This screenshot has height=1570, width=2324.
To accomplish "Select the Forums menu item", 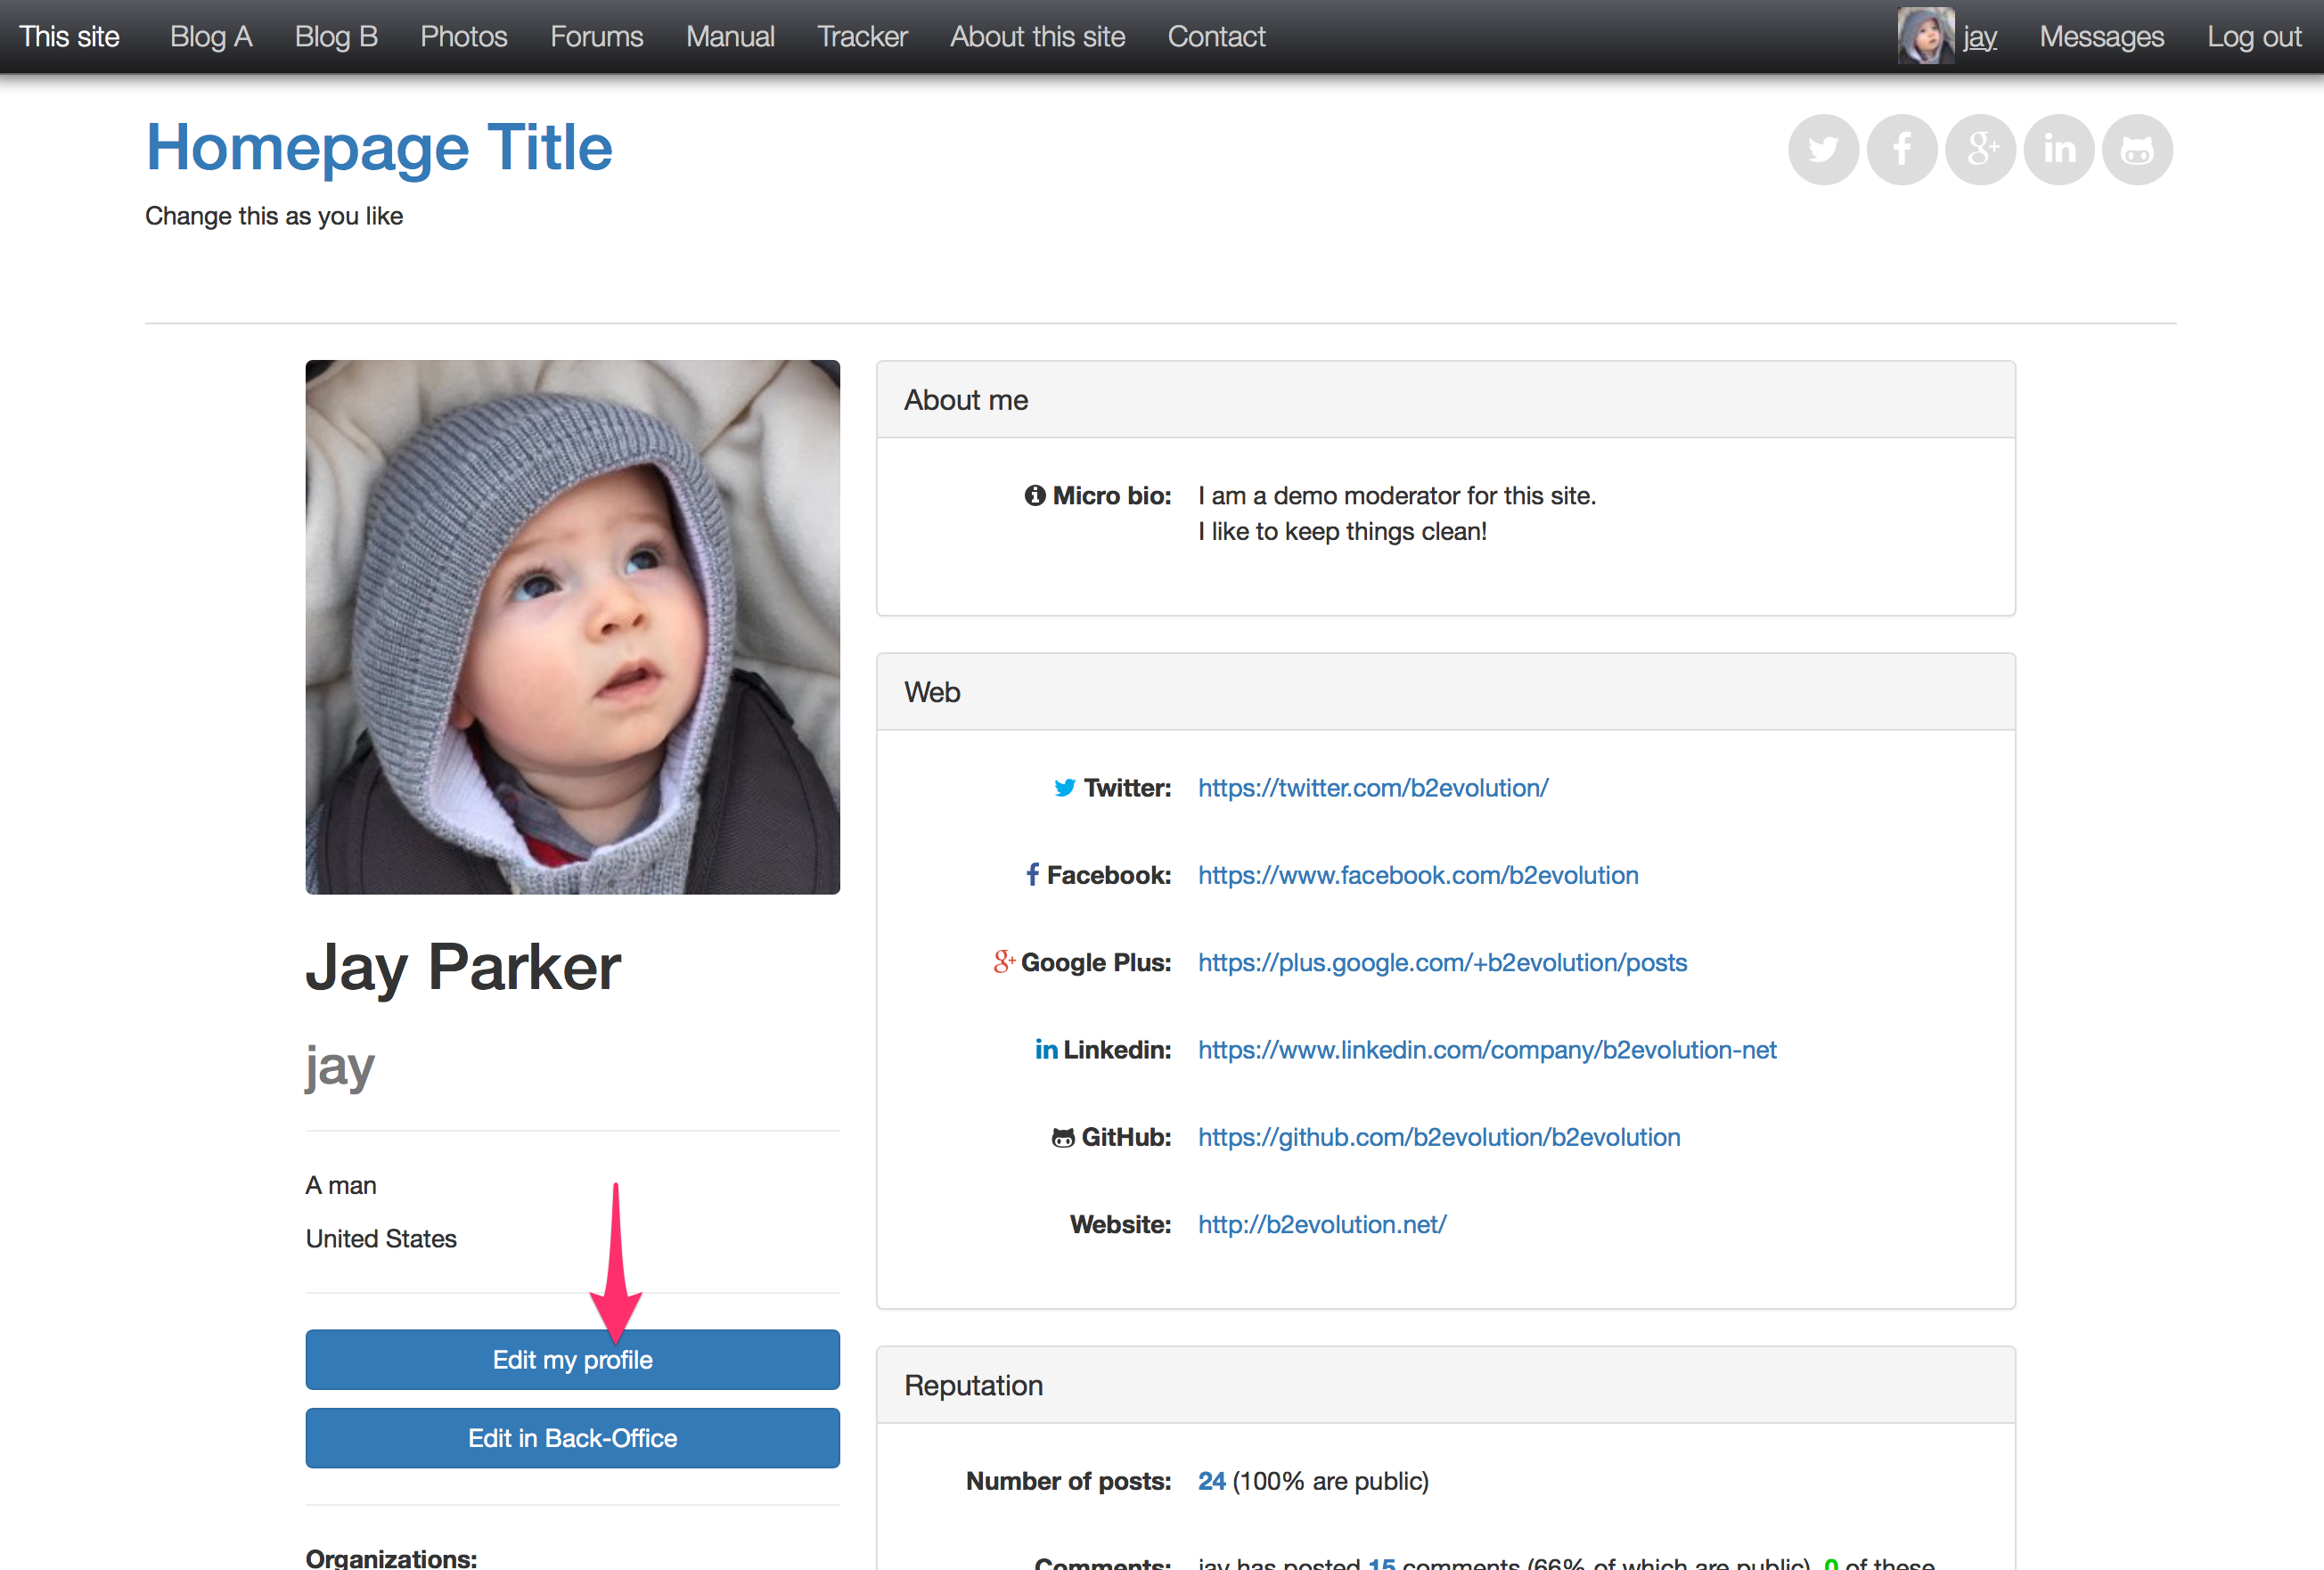I will (596, 35).
